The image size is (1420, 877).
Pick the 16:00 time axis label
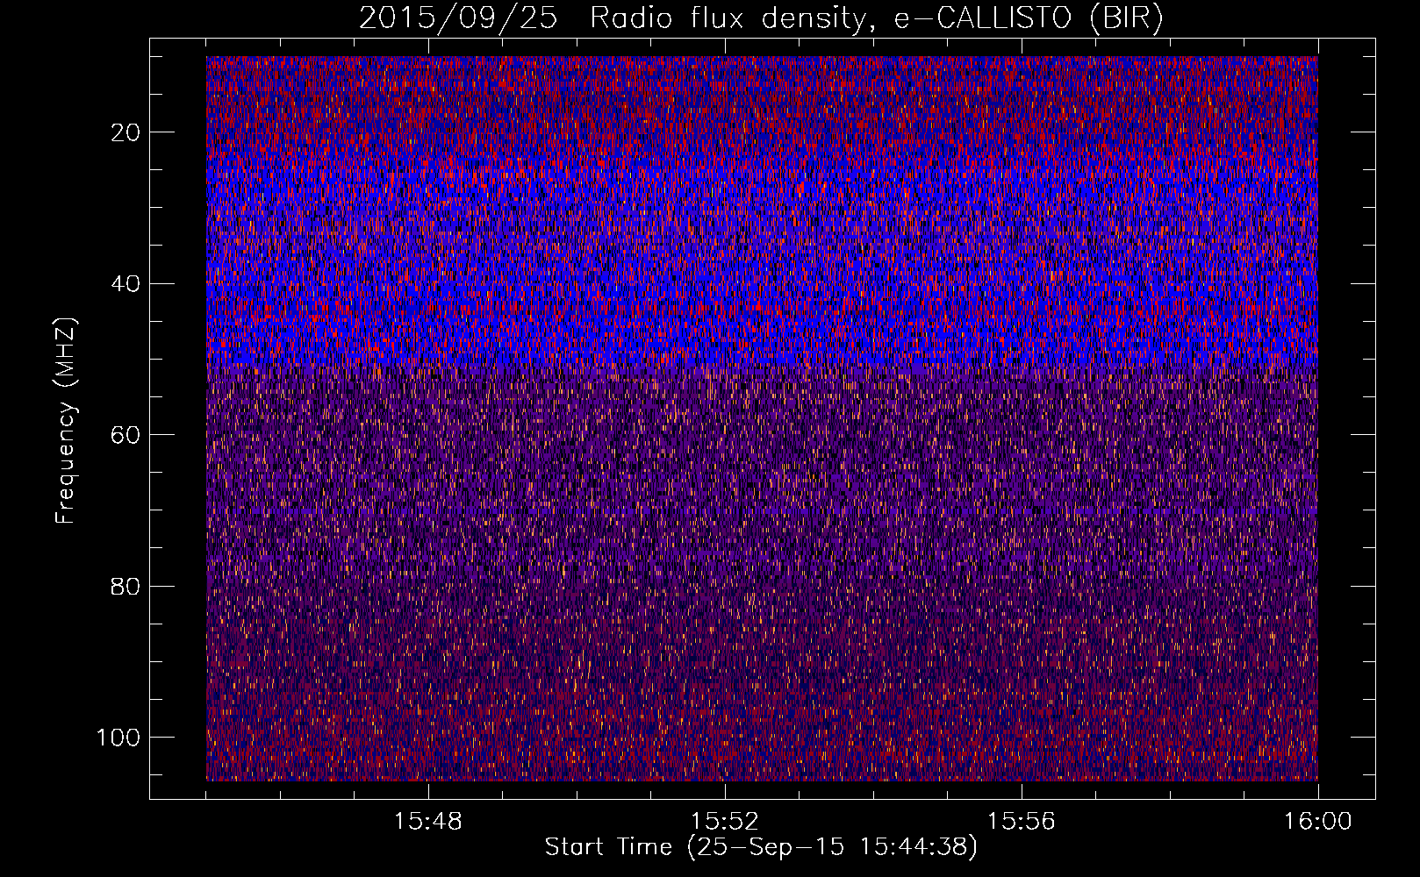(x=1317, y=822)
